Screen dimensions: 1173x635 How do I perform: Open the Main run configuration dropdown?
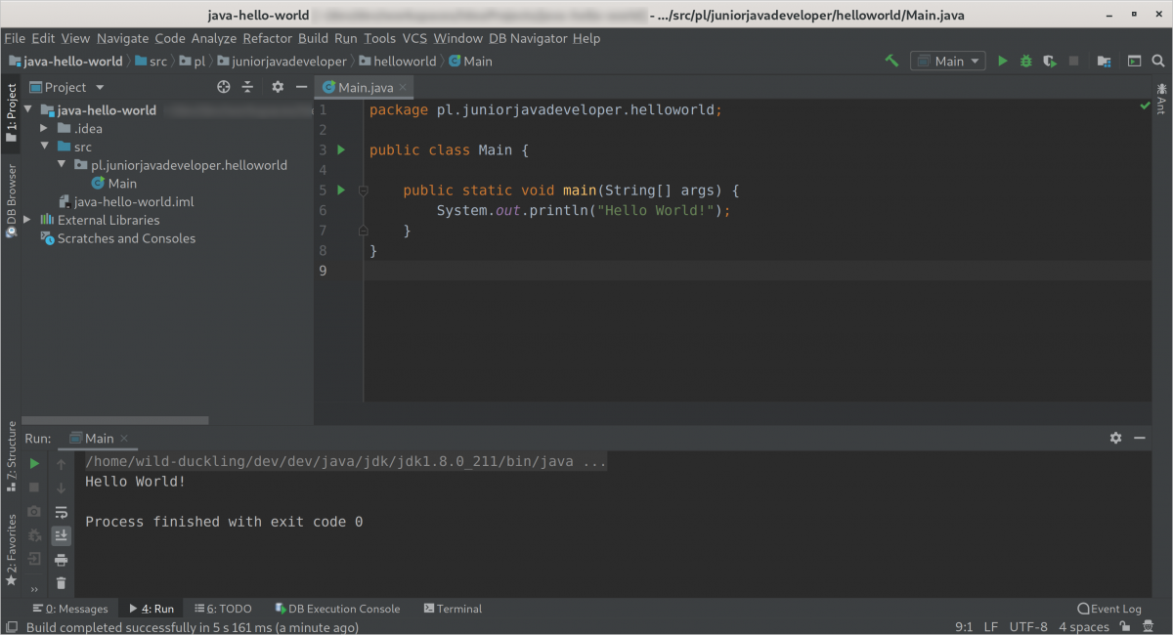947,60
